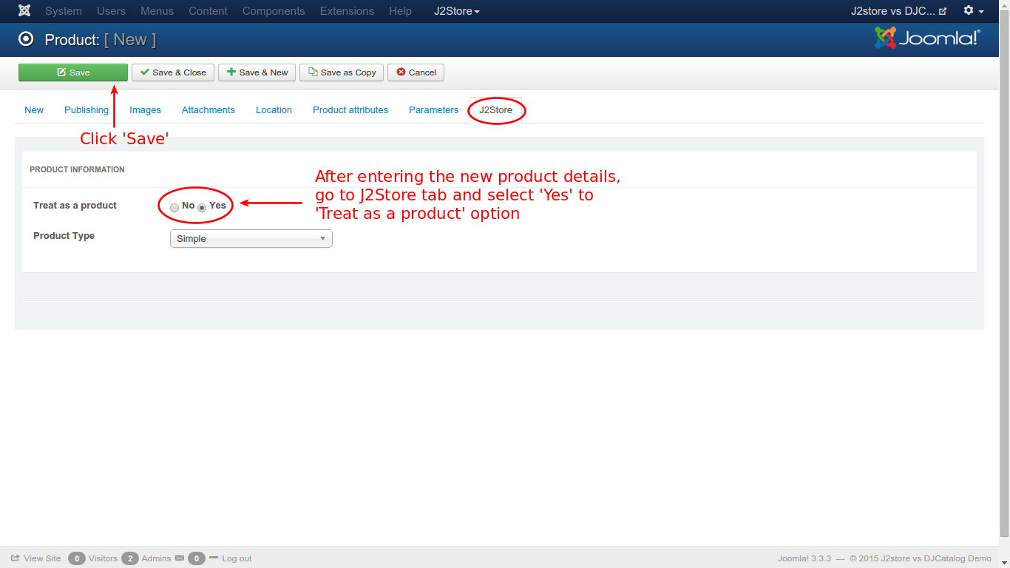Click the PRODUCT INFORMATION heading
The width and height of the screenshot is (1010, 568).
(77, 169)
